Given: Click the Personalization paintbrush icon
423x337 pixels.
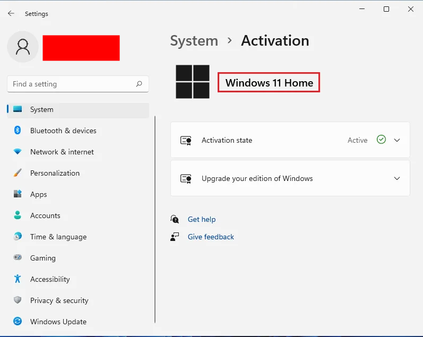Looking at the screenshot, I should click(18, 172).
